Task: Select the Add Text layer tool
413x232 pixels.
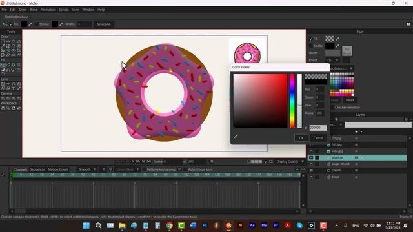Action: [x=14, y=89]
